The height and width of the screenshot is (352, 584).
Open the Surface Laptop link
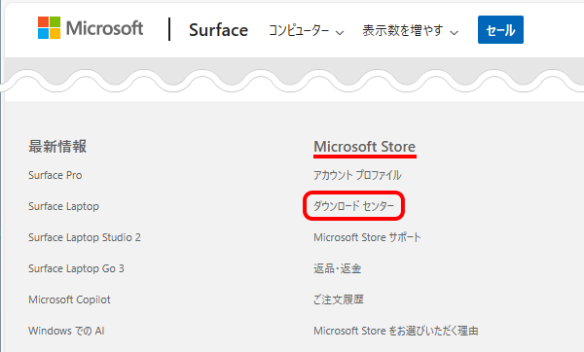click(x=63, y=206)
